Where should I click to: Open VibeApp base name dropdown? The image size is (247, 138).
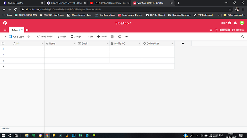(123, 23)
